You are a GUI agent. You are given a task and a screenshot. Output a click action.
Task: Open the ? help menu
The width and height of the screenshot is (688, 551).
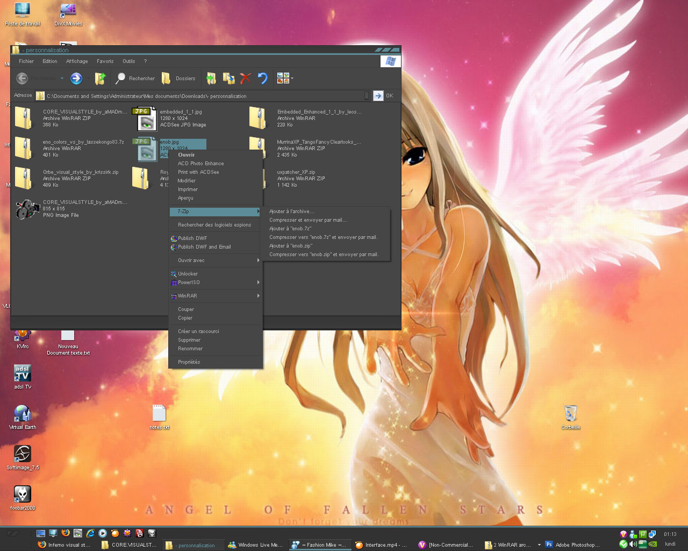click(145, 61)
